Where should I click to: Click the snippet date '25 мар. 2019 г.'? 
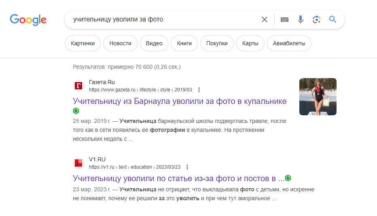(91, 121)
